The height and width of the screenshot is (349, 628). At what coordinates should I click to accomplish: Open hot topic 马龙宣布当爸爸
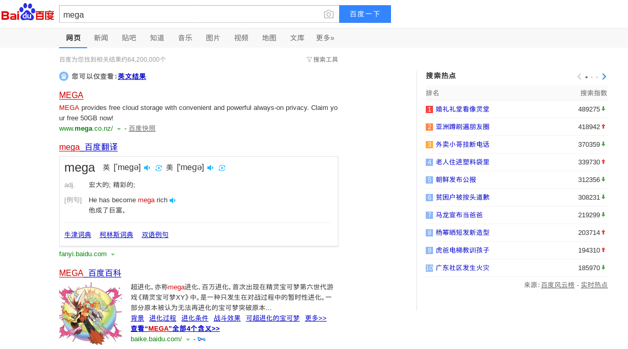click(459, 215)
